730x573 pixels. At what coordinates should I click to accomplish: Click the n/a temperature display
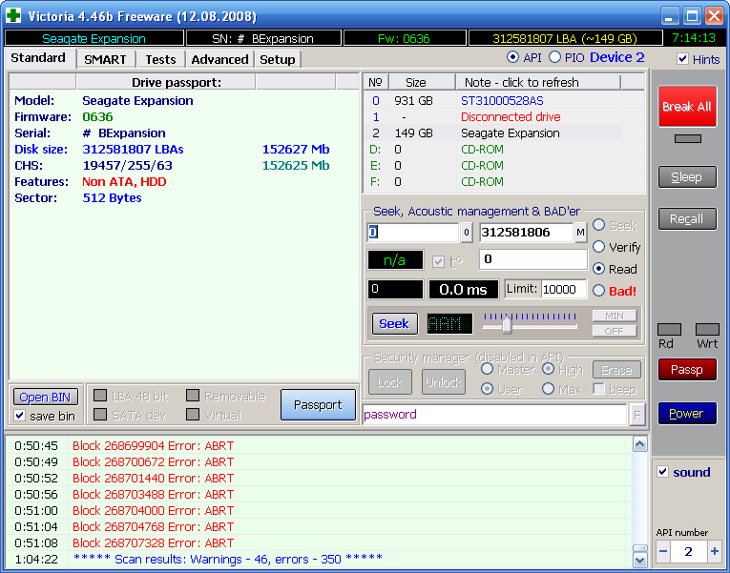coord(395,260)
